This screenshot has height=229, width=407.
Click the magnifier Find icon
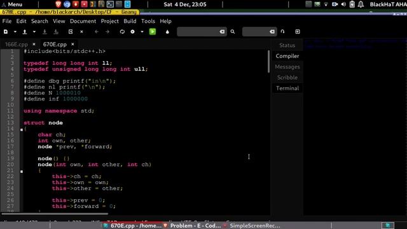point(233,32)
